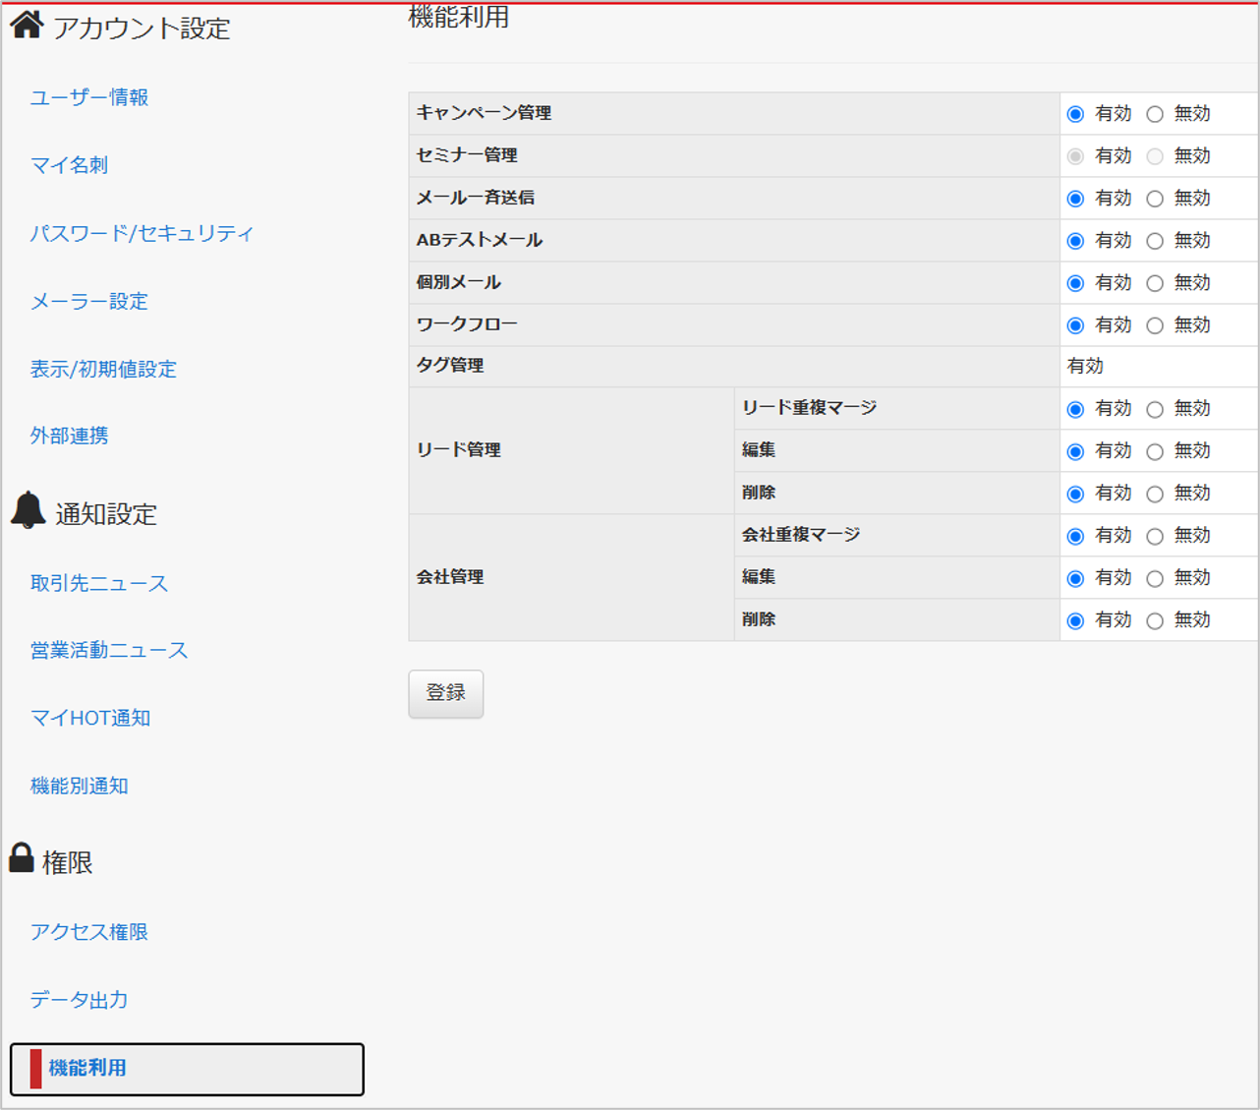The image size is (1260, 1110).
Task: Set メール一斉送信 to 有効
Action: pyautogui.click(x=1075, y=199)
